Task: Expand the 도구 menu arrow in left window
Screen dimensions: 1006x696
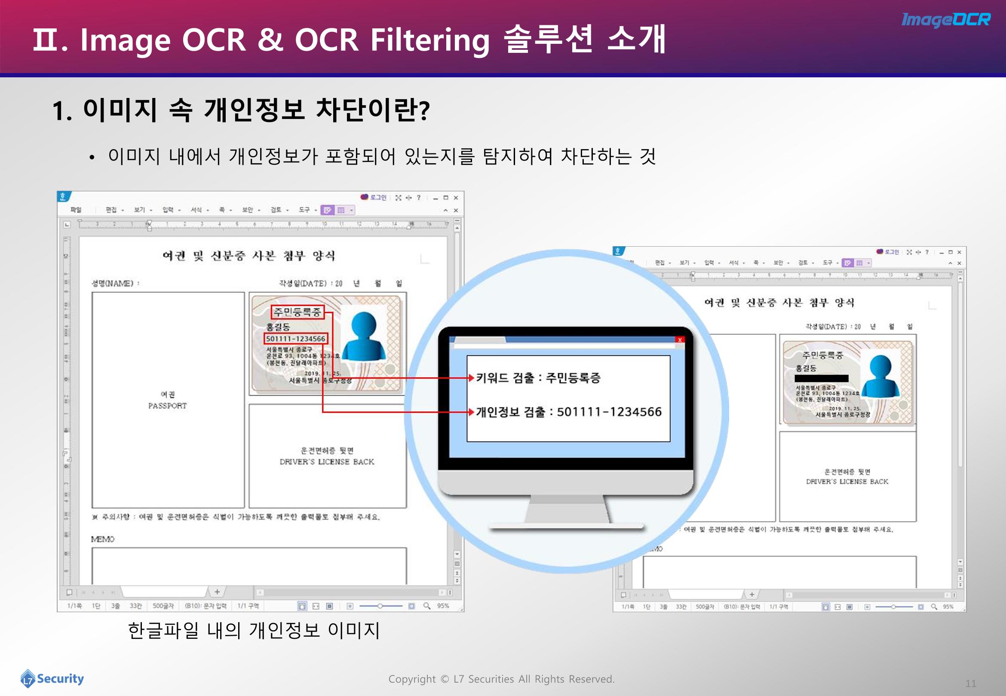Action: (316, 210)
